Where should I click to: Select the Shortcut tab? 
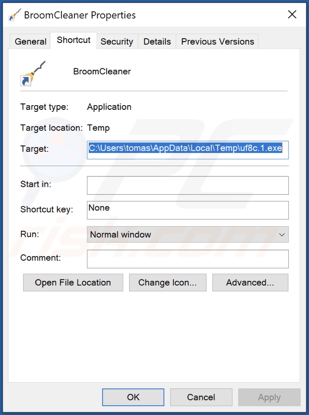click(x=74, y=40)
